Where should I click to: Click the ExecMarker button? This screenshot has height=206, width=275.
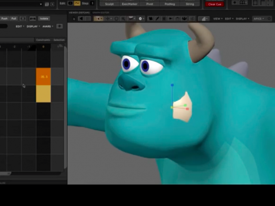[130, 4]
